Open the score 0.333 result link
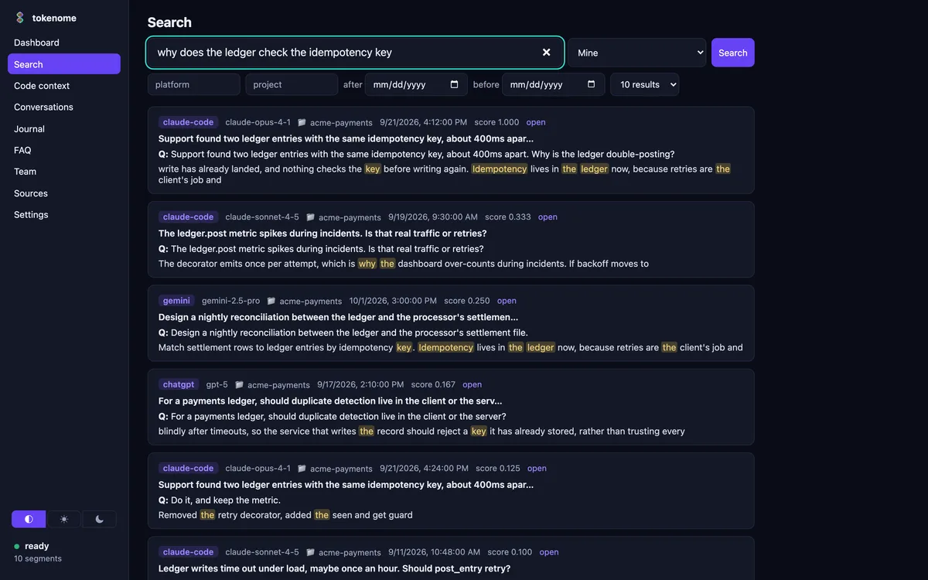The height and width of the screenshot is (580, 928). point(548,217)
